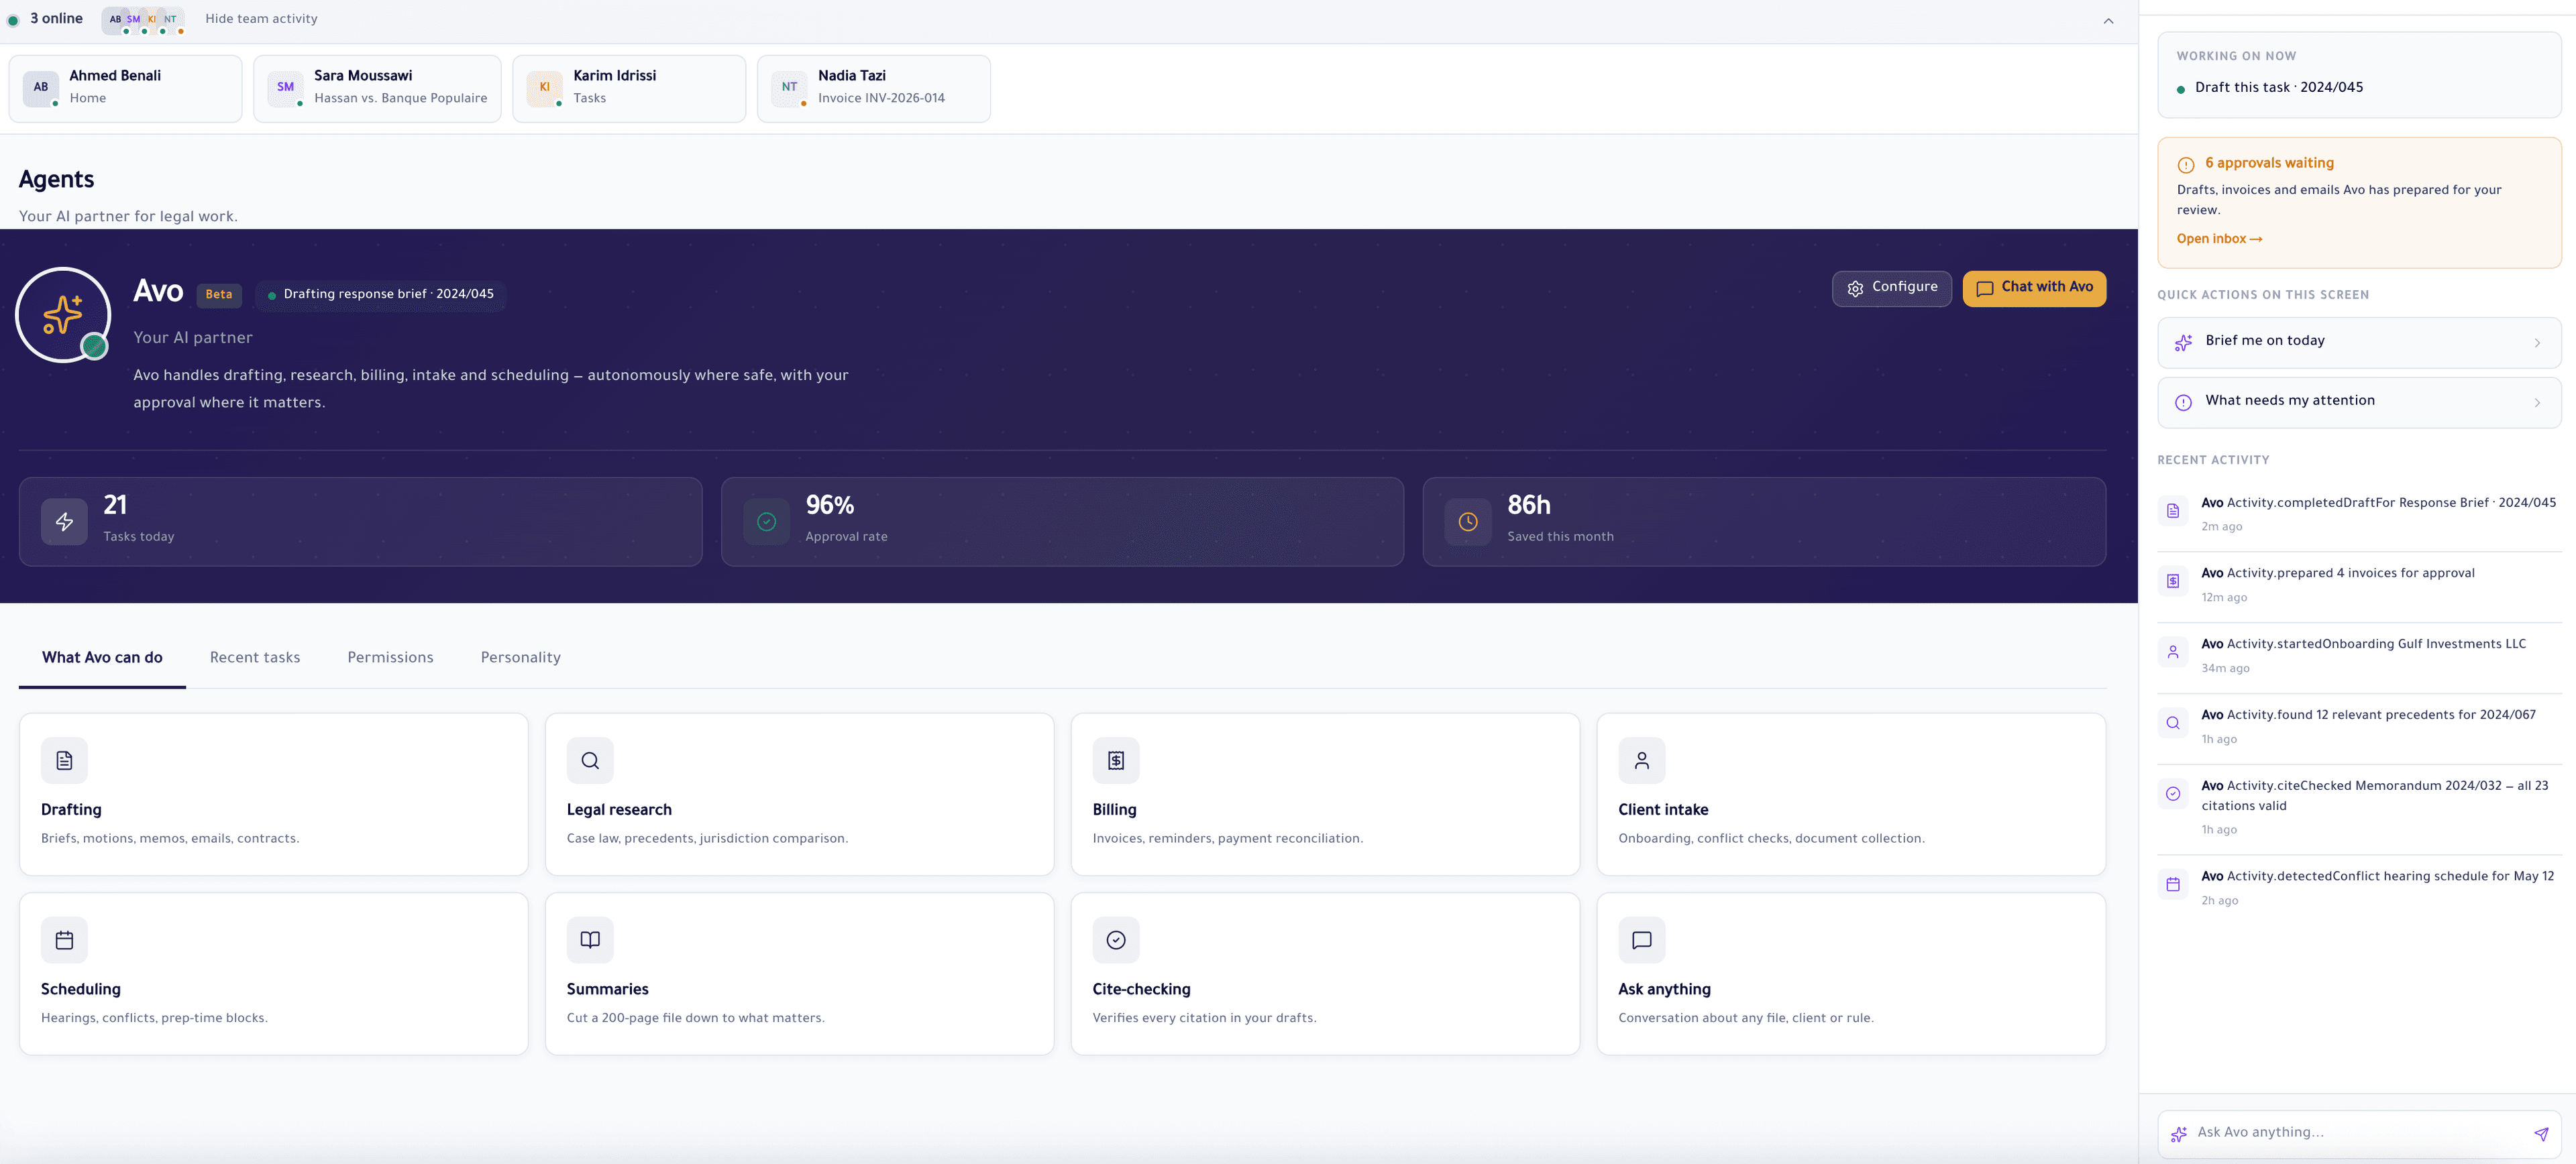Click the prepared 4 invoices activity icon
Image resolution: width=2576 pixels, height=1164 pixels.
pos(2173,581)
